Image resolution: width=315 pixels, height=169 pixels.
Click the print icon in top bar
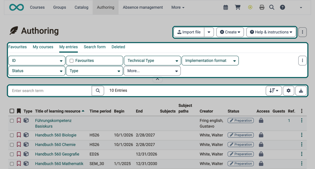coord(262,7)
